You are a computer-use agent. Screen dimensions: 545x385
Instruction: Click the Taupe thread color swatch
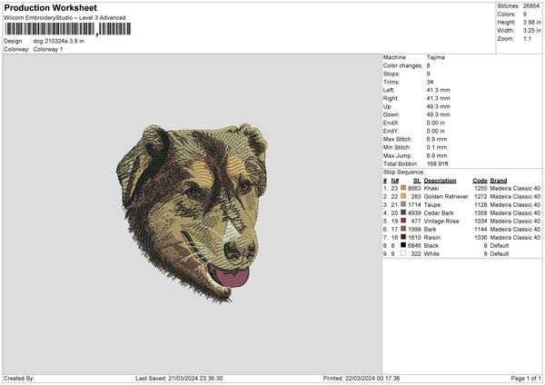pyautogui.click(x=403, y=204)
